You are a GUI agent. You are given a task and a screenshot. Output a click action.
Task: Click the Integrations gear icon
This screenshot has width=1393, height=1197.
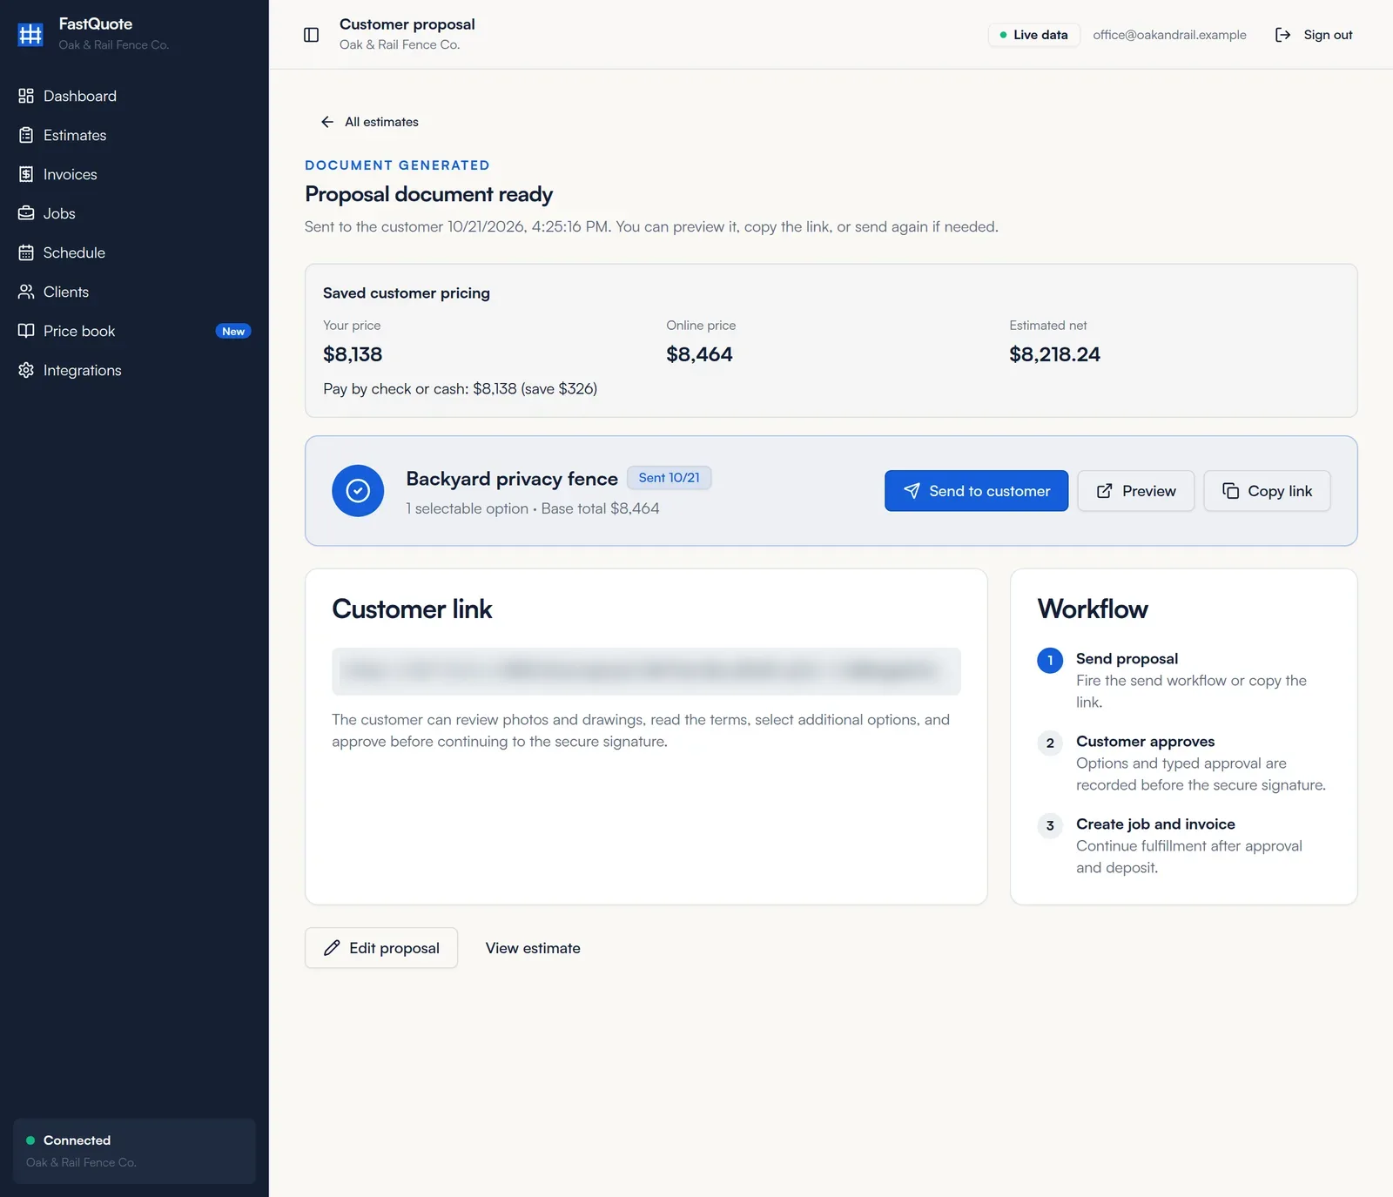click(x=26, y=370)
